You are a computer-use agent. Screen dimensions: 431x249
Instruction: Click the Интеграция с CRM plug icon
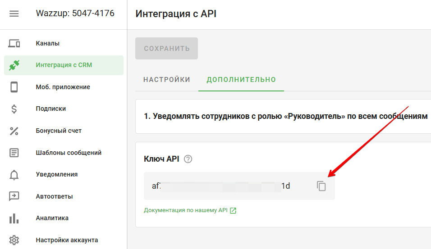[14, 65]
